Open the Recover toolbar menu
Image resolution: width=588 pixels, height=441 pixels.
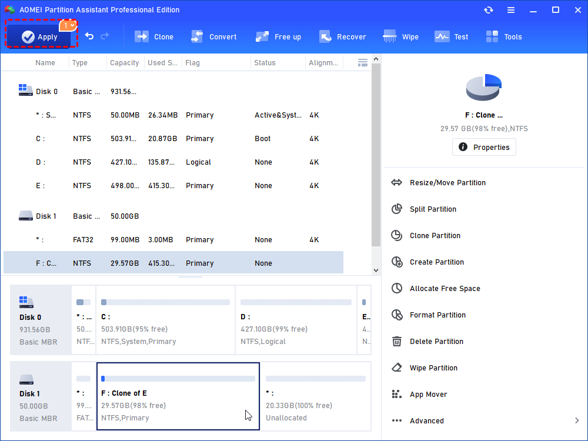[x=342, y=36]
